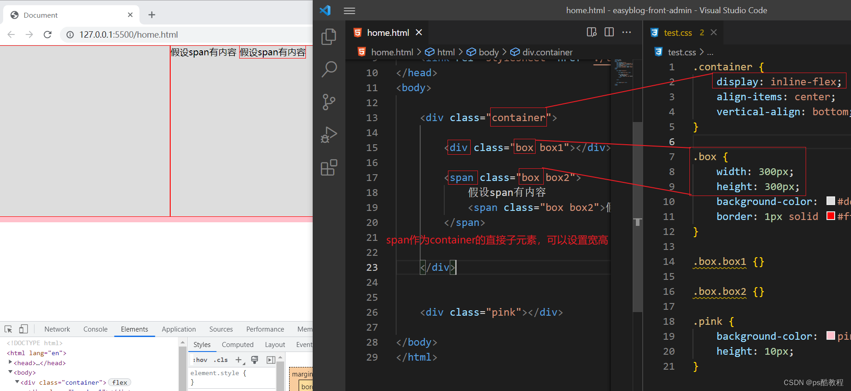Image resolution: width=851 pixels, height=391 pixels.
Task: Click the VS Code logo icon
Action: click(x=325, y=10)
